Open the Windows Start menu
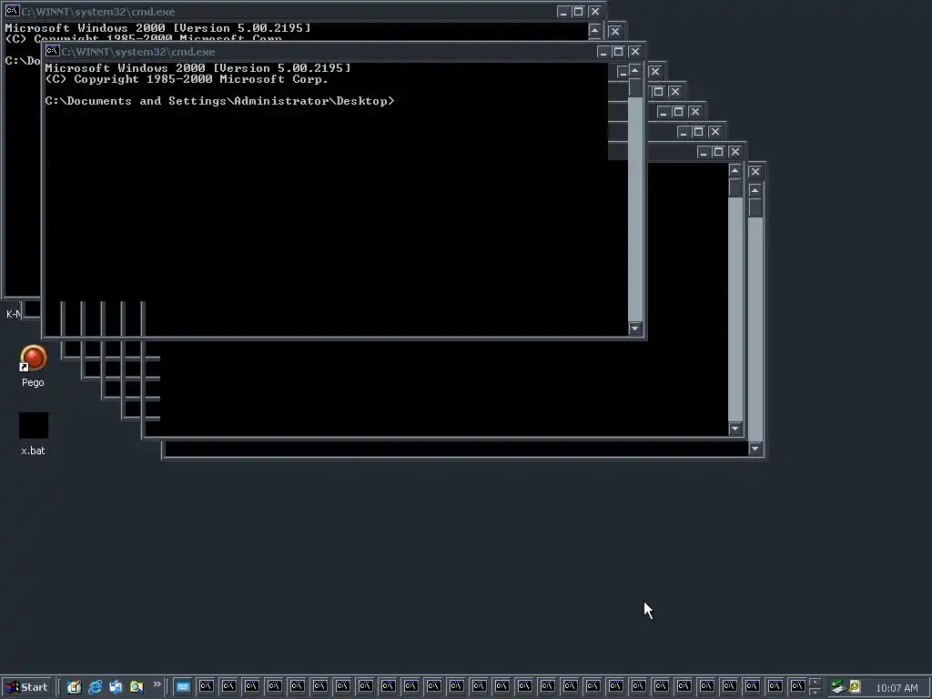 click(x=26, y=687)
